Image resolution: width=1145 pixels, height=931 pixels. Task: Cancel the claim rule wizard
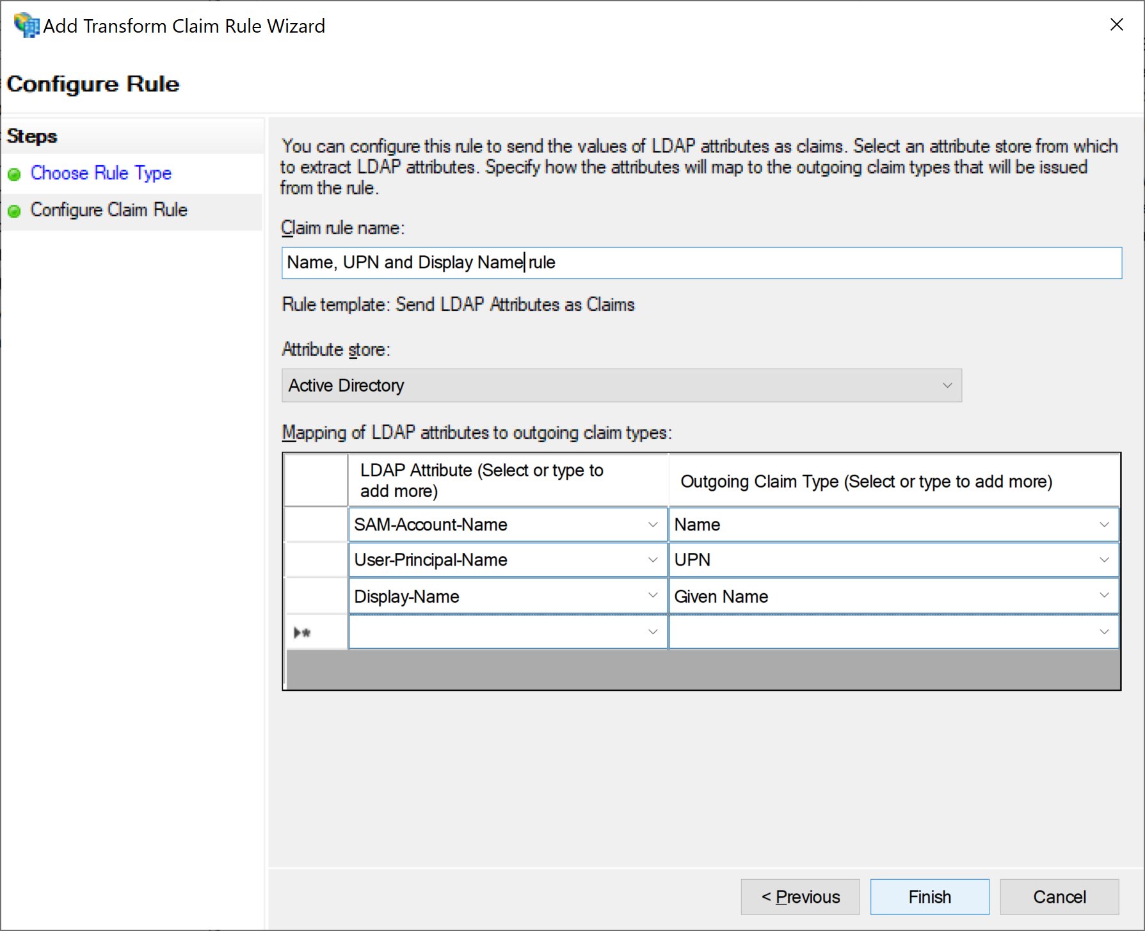(1059, 896)
